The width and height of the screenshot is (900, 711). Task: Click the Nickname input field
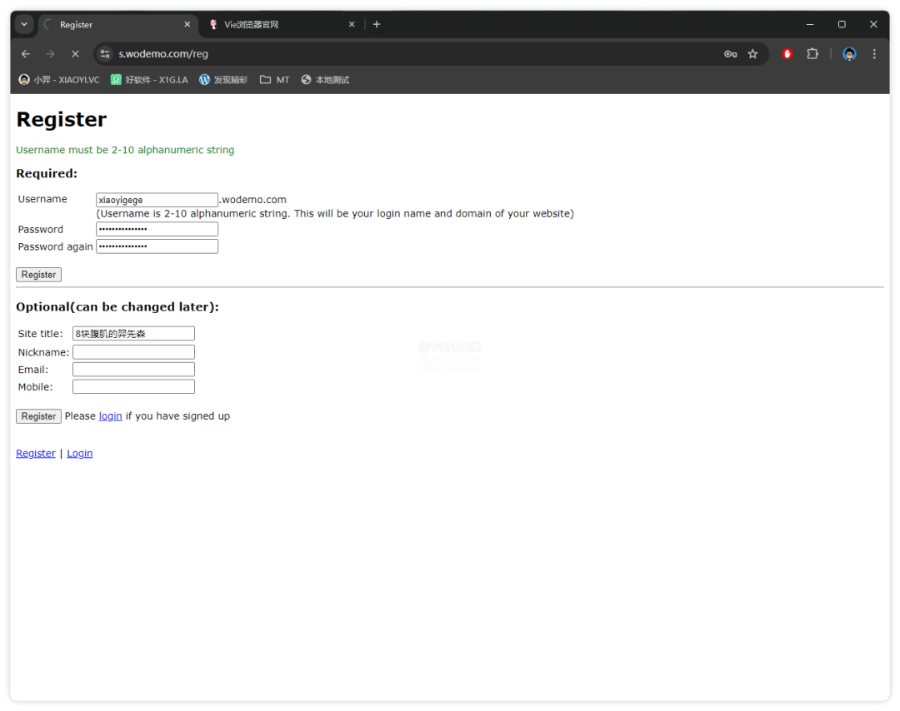[x=133, y=351]
